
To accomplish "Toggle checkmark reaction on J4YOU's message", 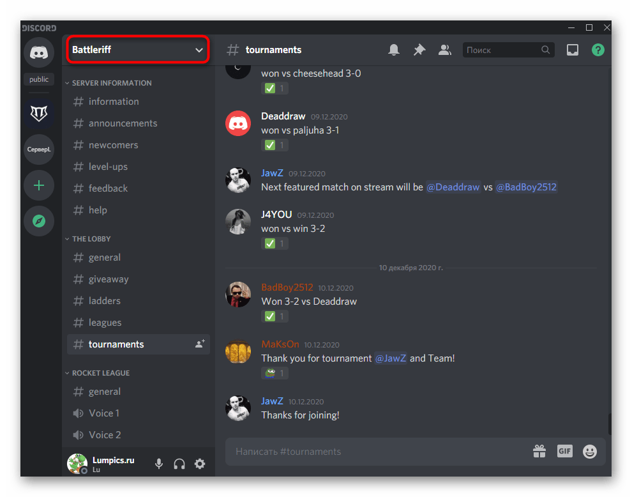I will 275,243.
